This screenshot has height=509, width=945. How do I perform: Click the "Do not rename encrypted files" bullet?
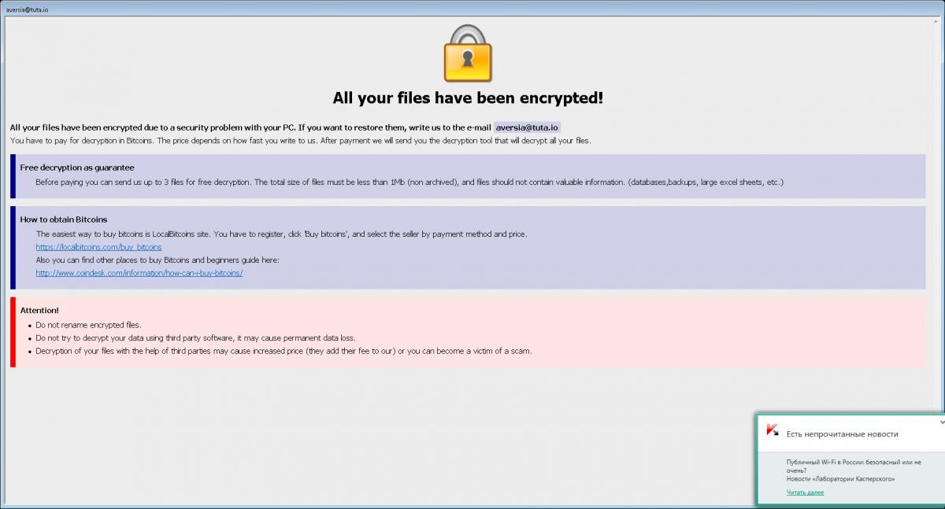(x=89, y=325)
